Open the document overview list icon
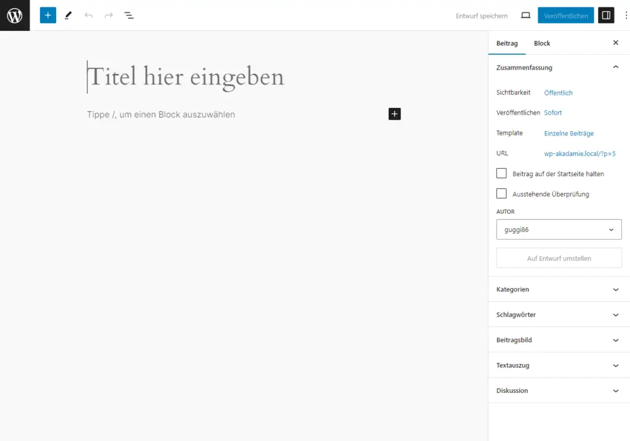This screenshot has height=441, width=630. tap(129, 15)
